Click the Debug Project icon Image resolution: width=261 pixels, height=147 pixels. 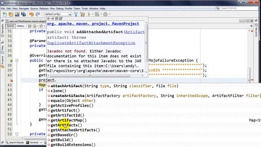coord(97,14)
